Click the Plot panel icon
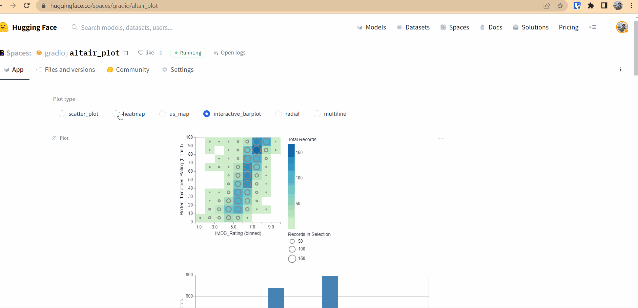638x308 pixels. 54,138
